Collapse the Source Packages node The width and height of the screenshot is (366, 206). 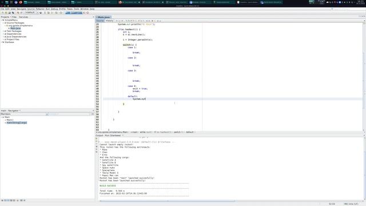(x=3, y=23)
